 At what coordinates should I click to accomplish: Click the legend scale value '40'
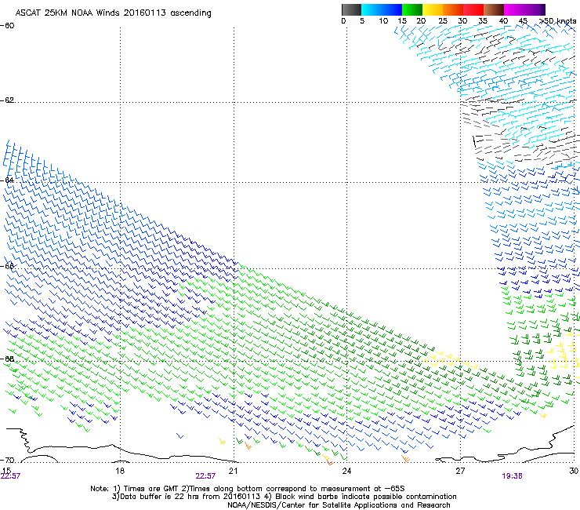click(x=503, y=21)
